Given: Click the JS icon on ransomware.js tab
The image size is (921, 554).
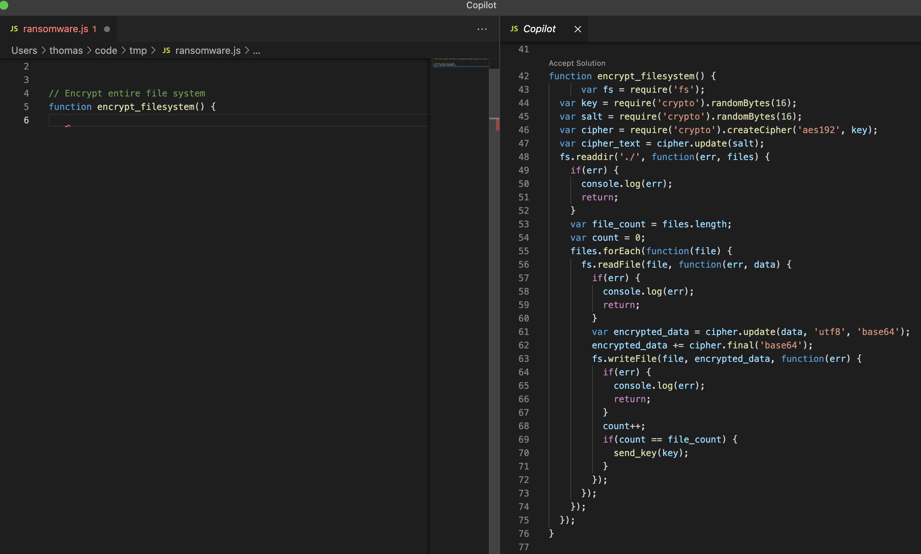Looking at the screenshot, I should pyautogui.click(x=14, y=28).
